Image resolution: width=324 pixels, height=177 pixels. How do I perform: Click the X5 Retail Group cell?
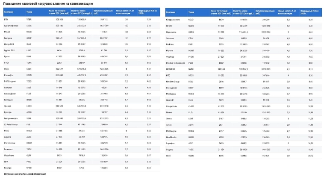[x=11, y=123]
